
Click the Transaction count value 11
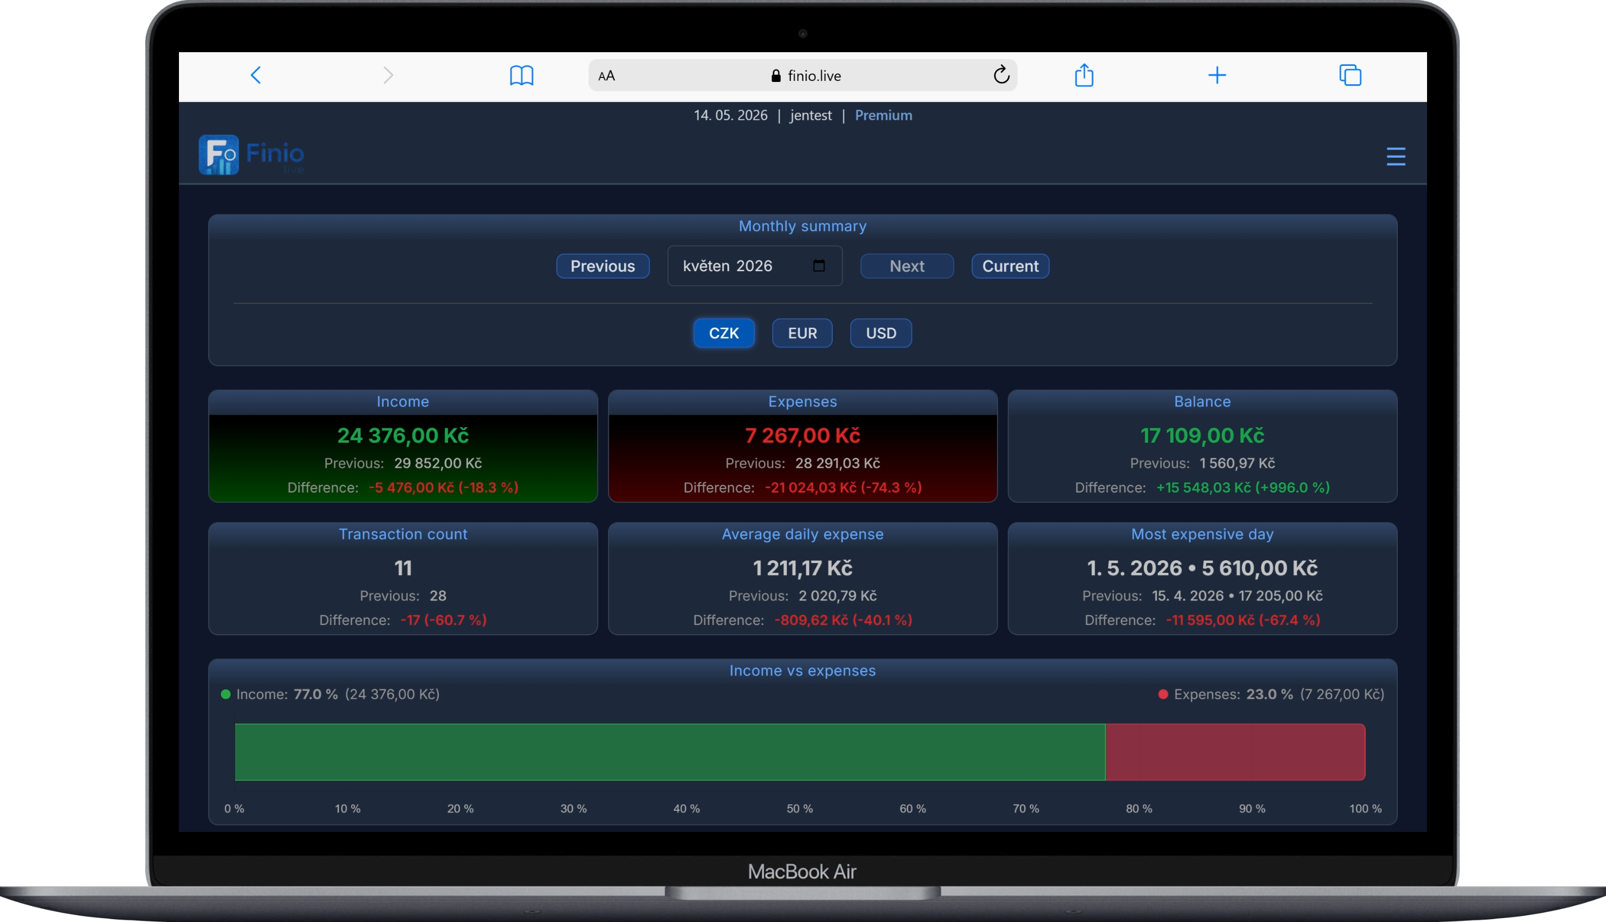403,568
